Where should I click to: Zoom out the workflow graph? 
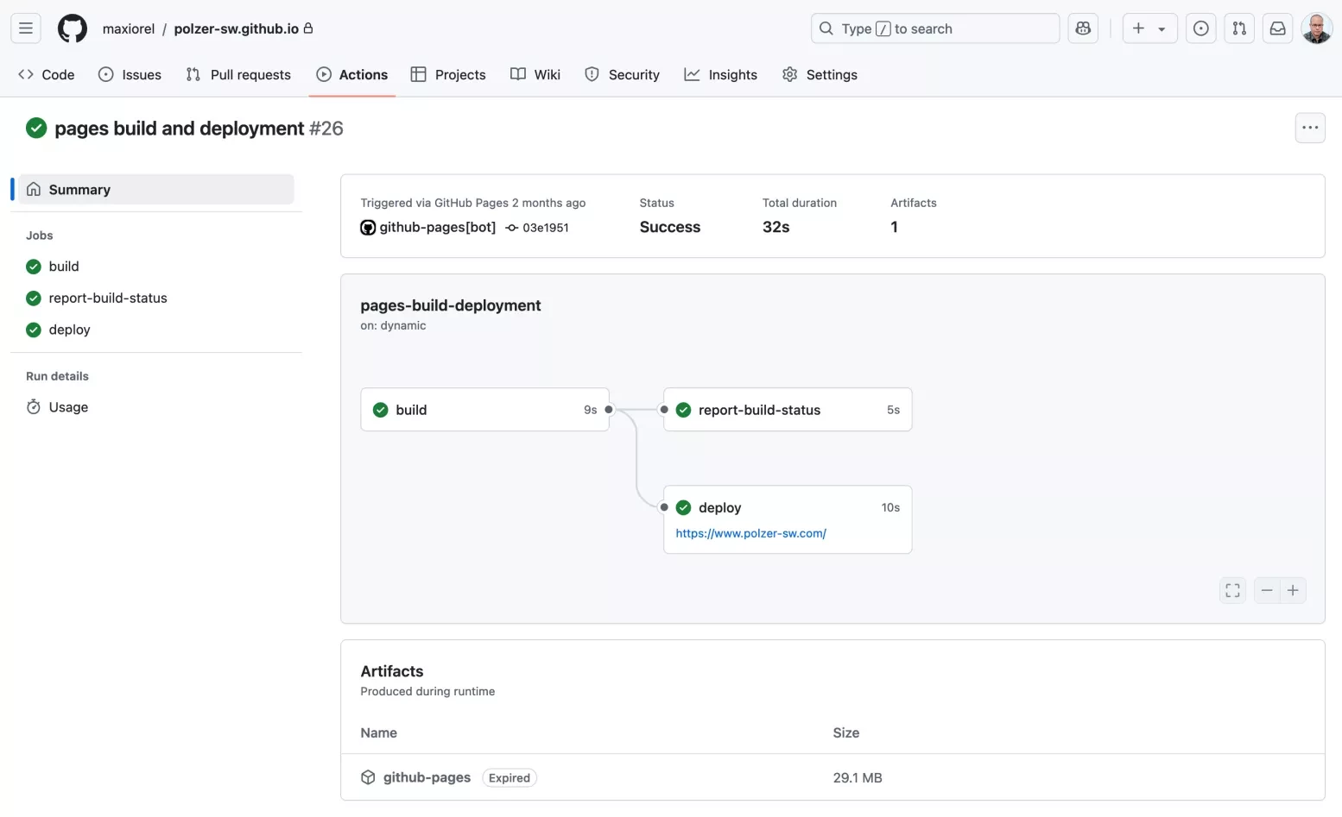pyautogui.click(x=1267, y=591)
